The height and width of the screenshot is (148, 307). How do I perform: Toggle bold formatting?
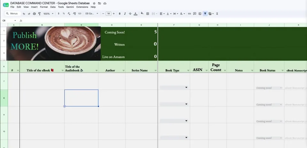coord(120,14)
